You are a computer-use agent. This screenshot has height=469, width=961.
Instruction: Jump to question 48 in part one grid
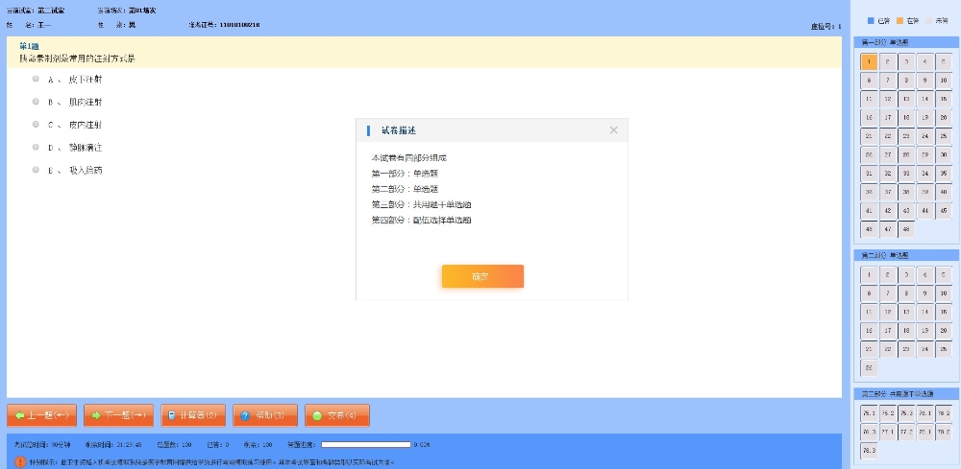click(905, 228)
